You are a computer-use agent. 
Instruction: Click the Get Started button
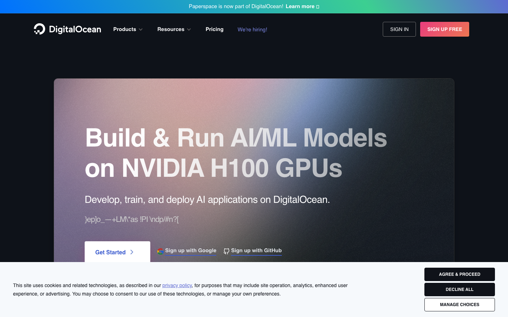[x=117, y=252]
